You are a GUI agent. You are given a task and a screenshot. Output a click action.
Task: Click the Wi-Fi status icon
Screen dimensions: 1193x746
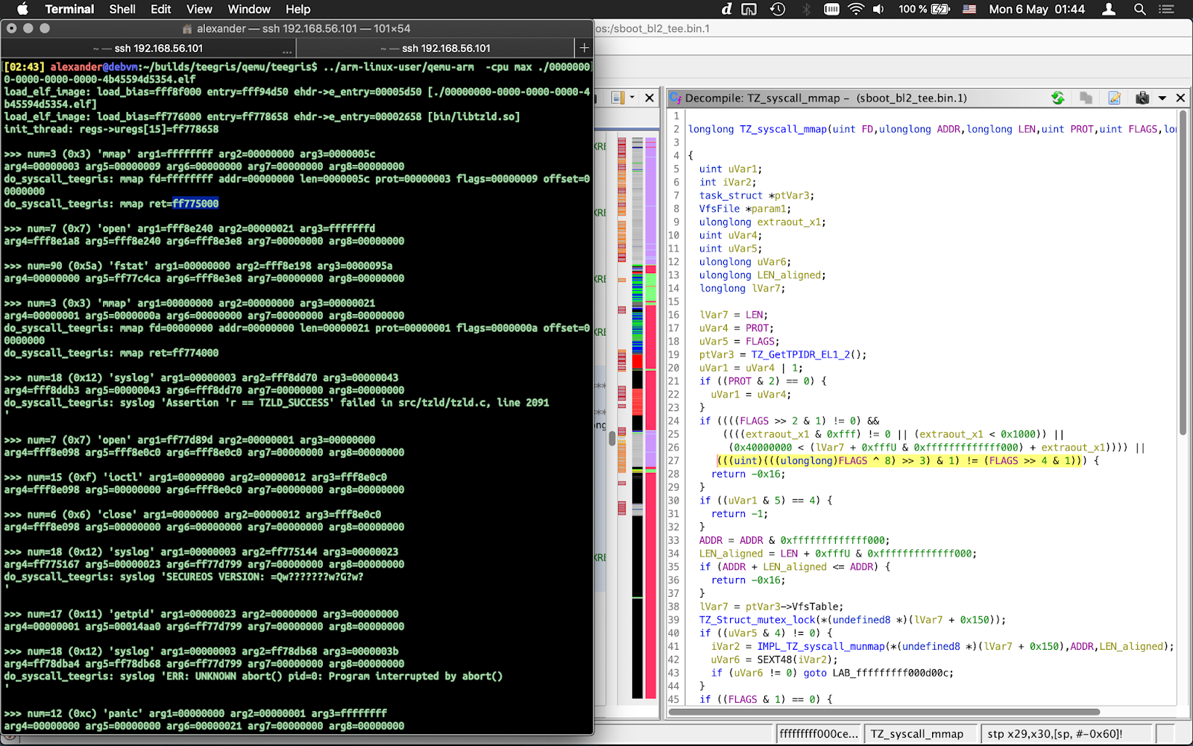(856, 9)
